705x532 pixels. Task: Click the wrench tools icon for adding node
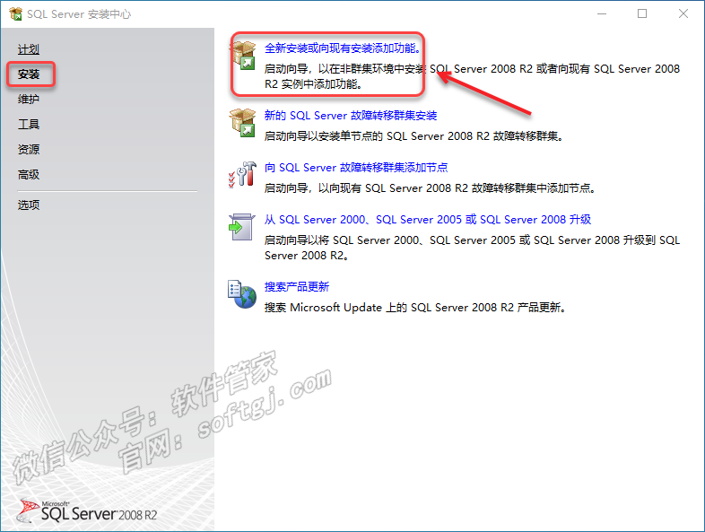243,174
